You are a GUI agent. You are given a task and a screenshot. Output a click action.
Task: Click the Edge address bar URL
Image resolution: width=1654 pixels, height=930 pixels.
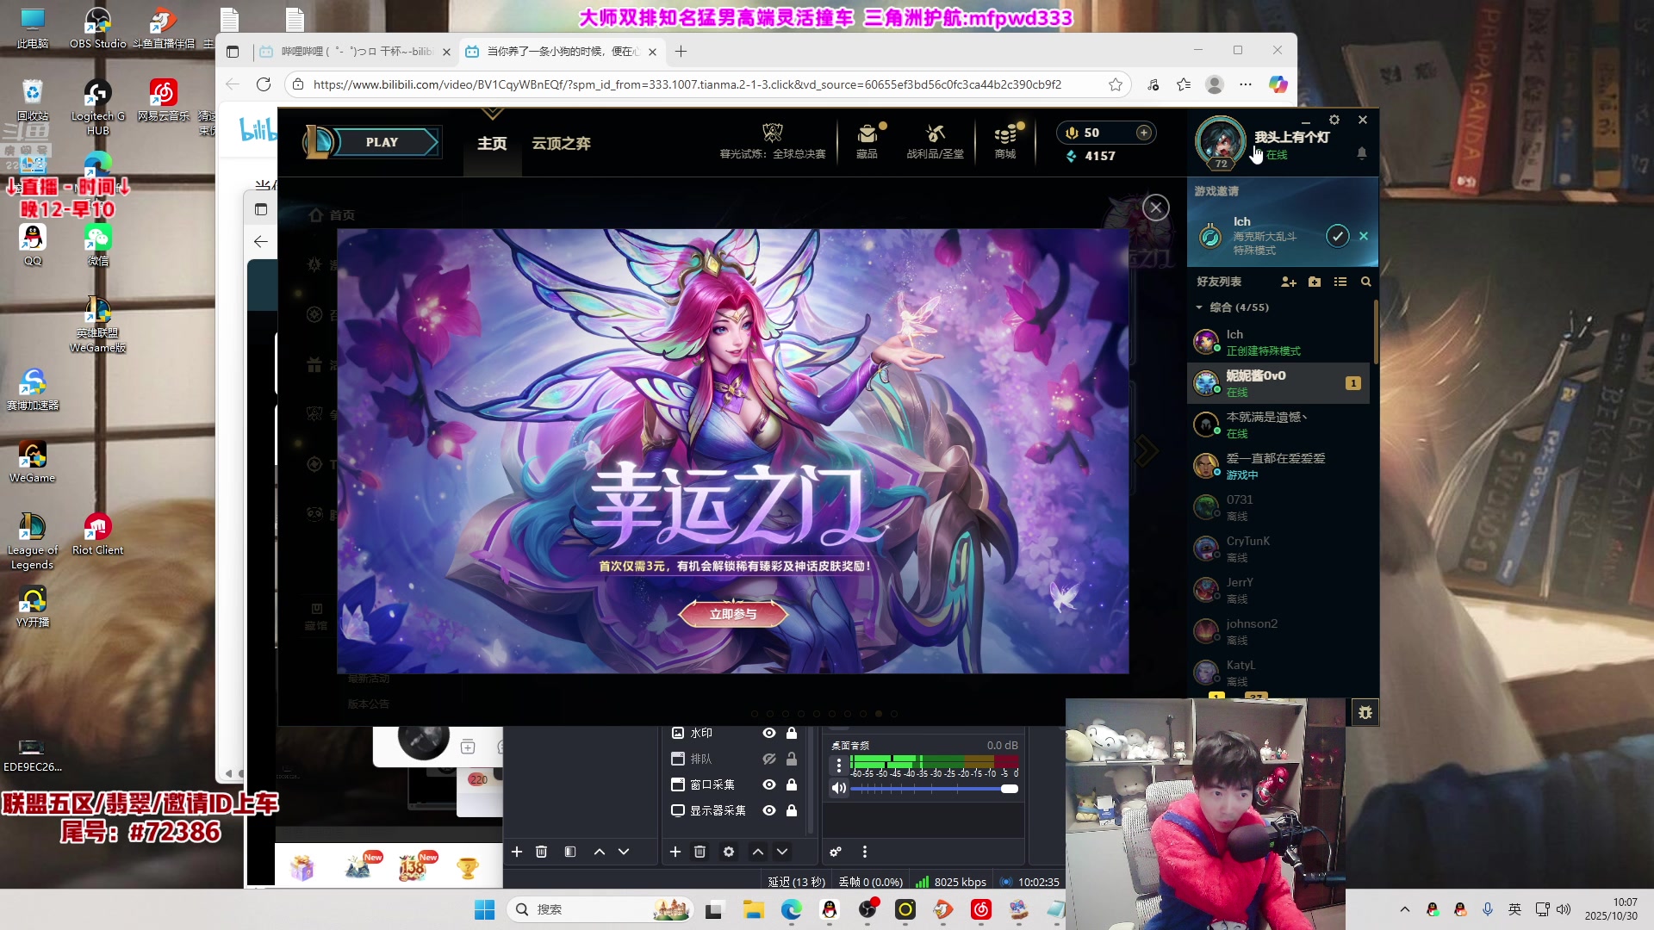(x=687, y=84)
